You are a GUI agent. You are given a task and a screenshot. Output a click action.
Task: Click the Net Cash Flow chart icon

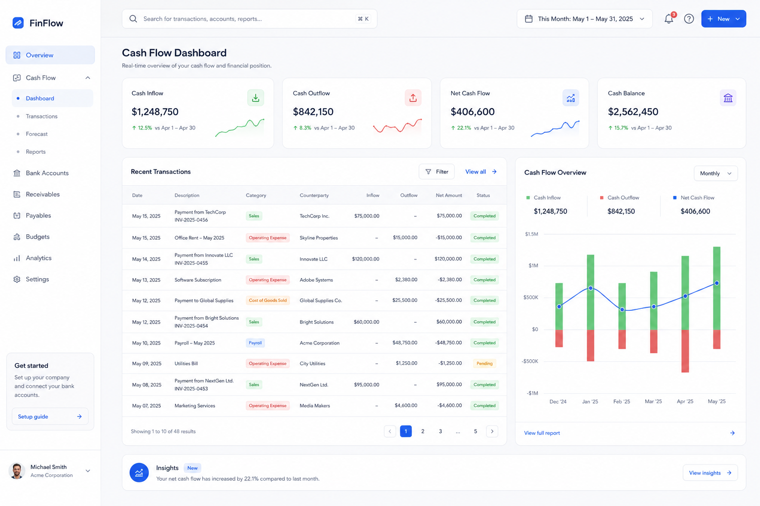click(x=570, y=98)
